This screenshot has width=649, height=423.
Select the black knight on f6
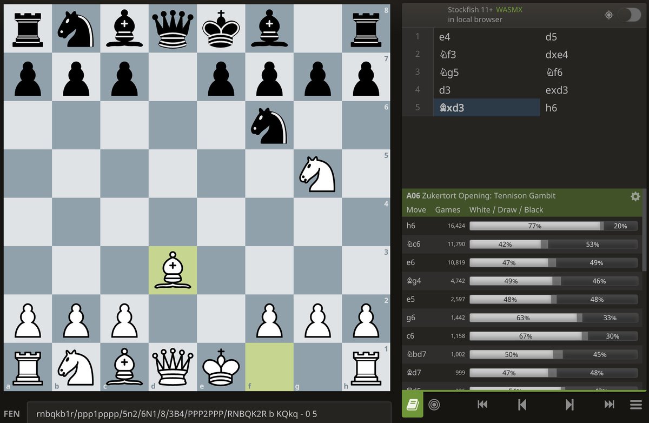click(269, 125)
